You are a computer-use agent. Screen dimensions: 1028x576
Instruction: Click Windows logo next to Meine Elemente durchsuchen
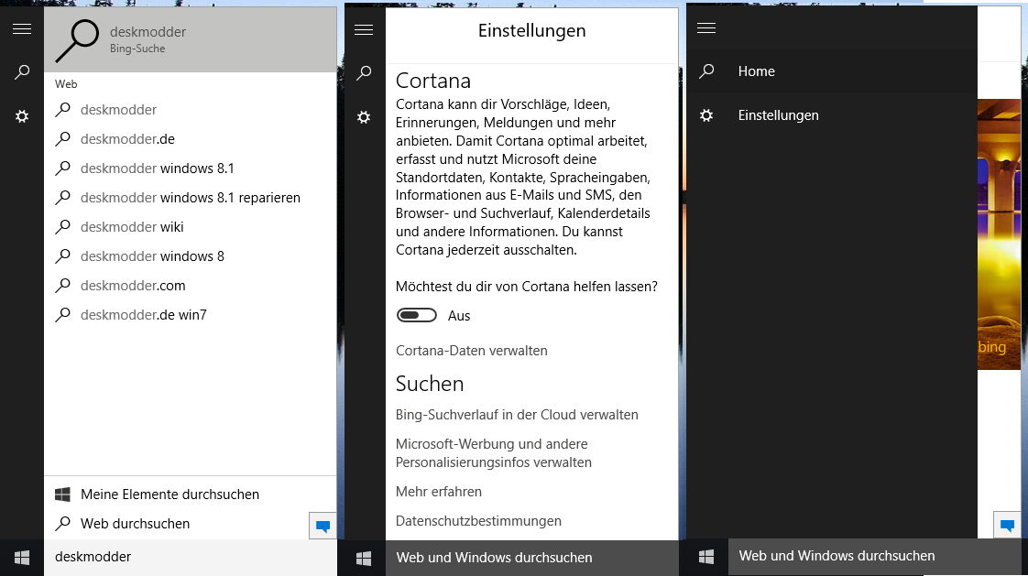coord(62,494)
